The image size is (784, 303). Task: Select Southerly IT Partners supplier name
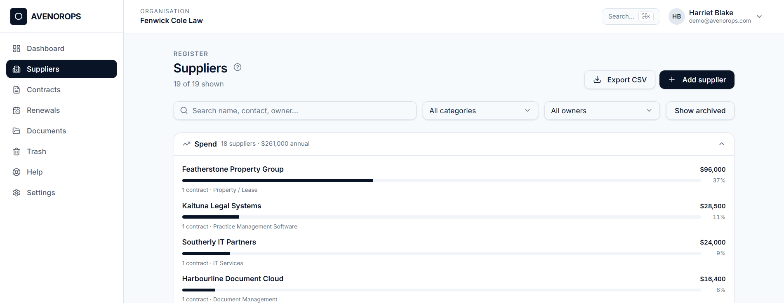219,242
